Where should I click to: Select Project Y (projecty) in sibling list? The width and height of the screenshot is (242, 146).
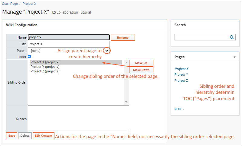(x=45, y=67)
